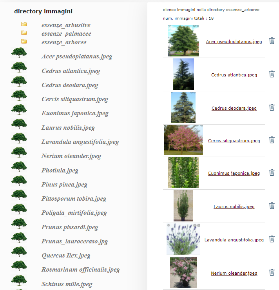
Task: Click tree icon beside Quercus Ilex.jpeg
Action: (x=19, y=252)
